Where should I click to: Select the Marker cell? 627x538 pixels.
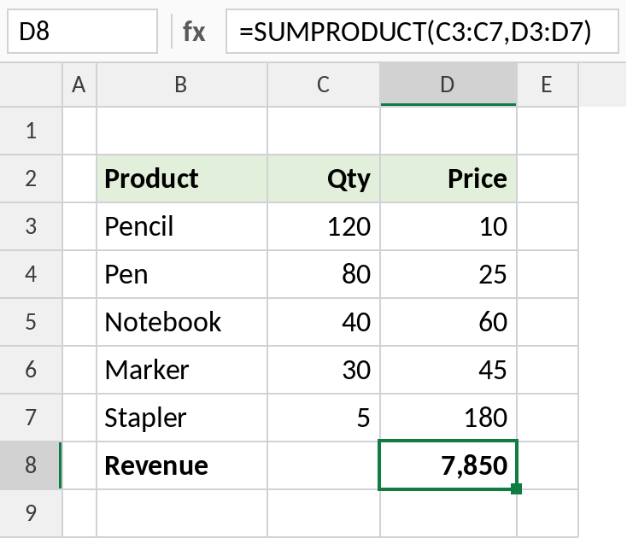coord(182,370)
